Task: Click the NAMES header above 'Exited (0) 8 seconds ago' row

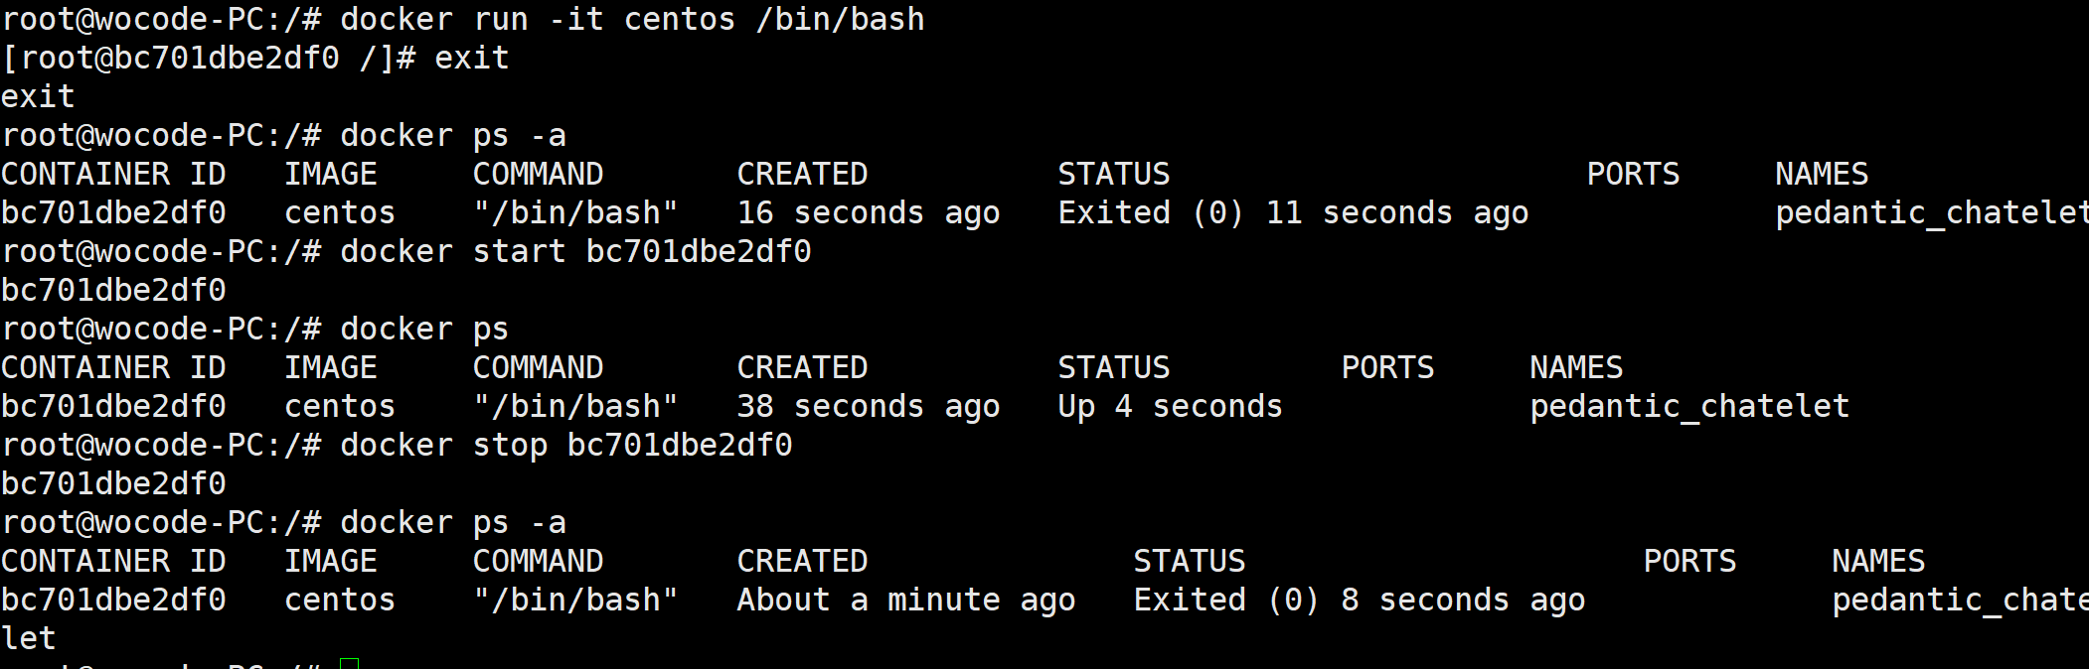Action: click(x=1878, y=561)
